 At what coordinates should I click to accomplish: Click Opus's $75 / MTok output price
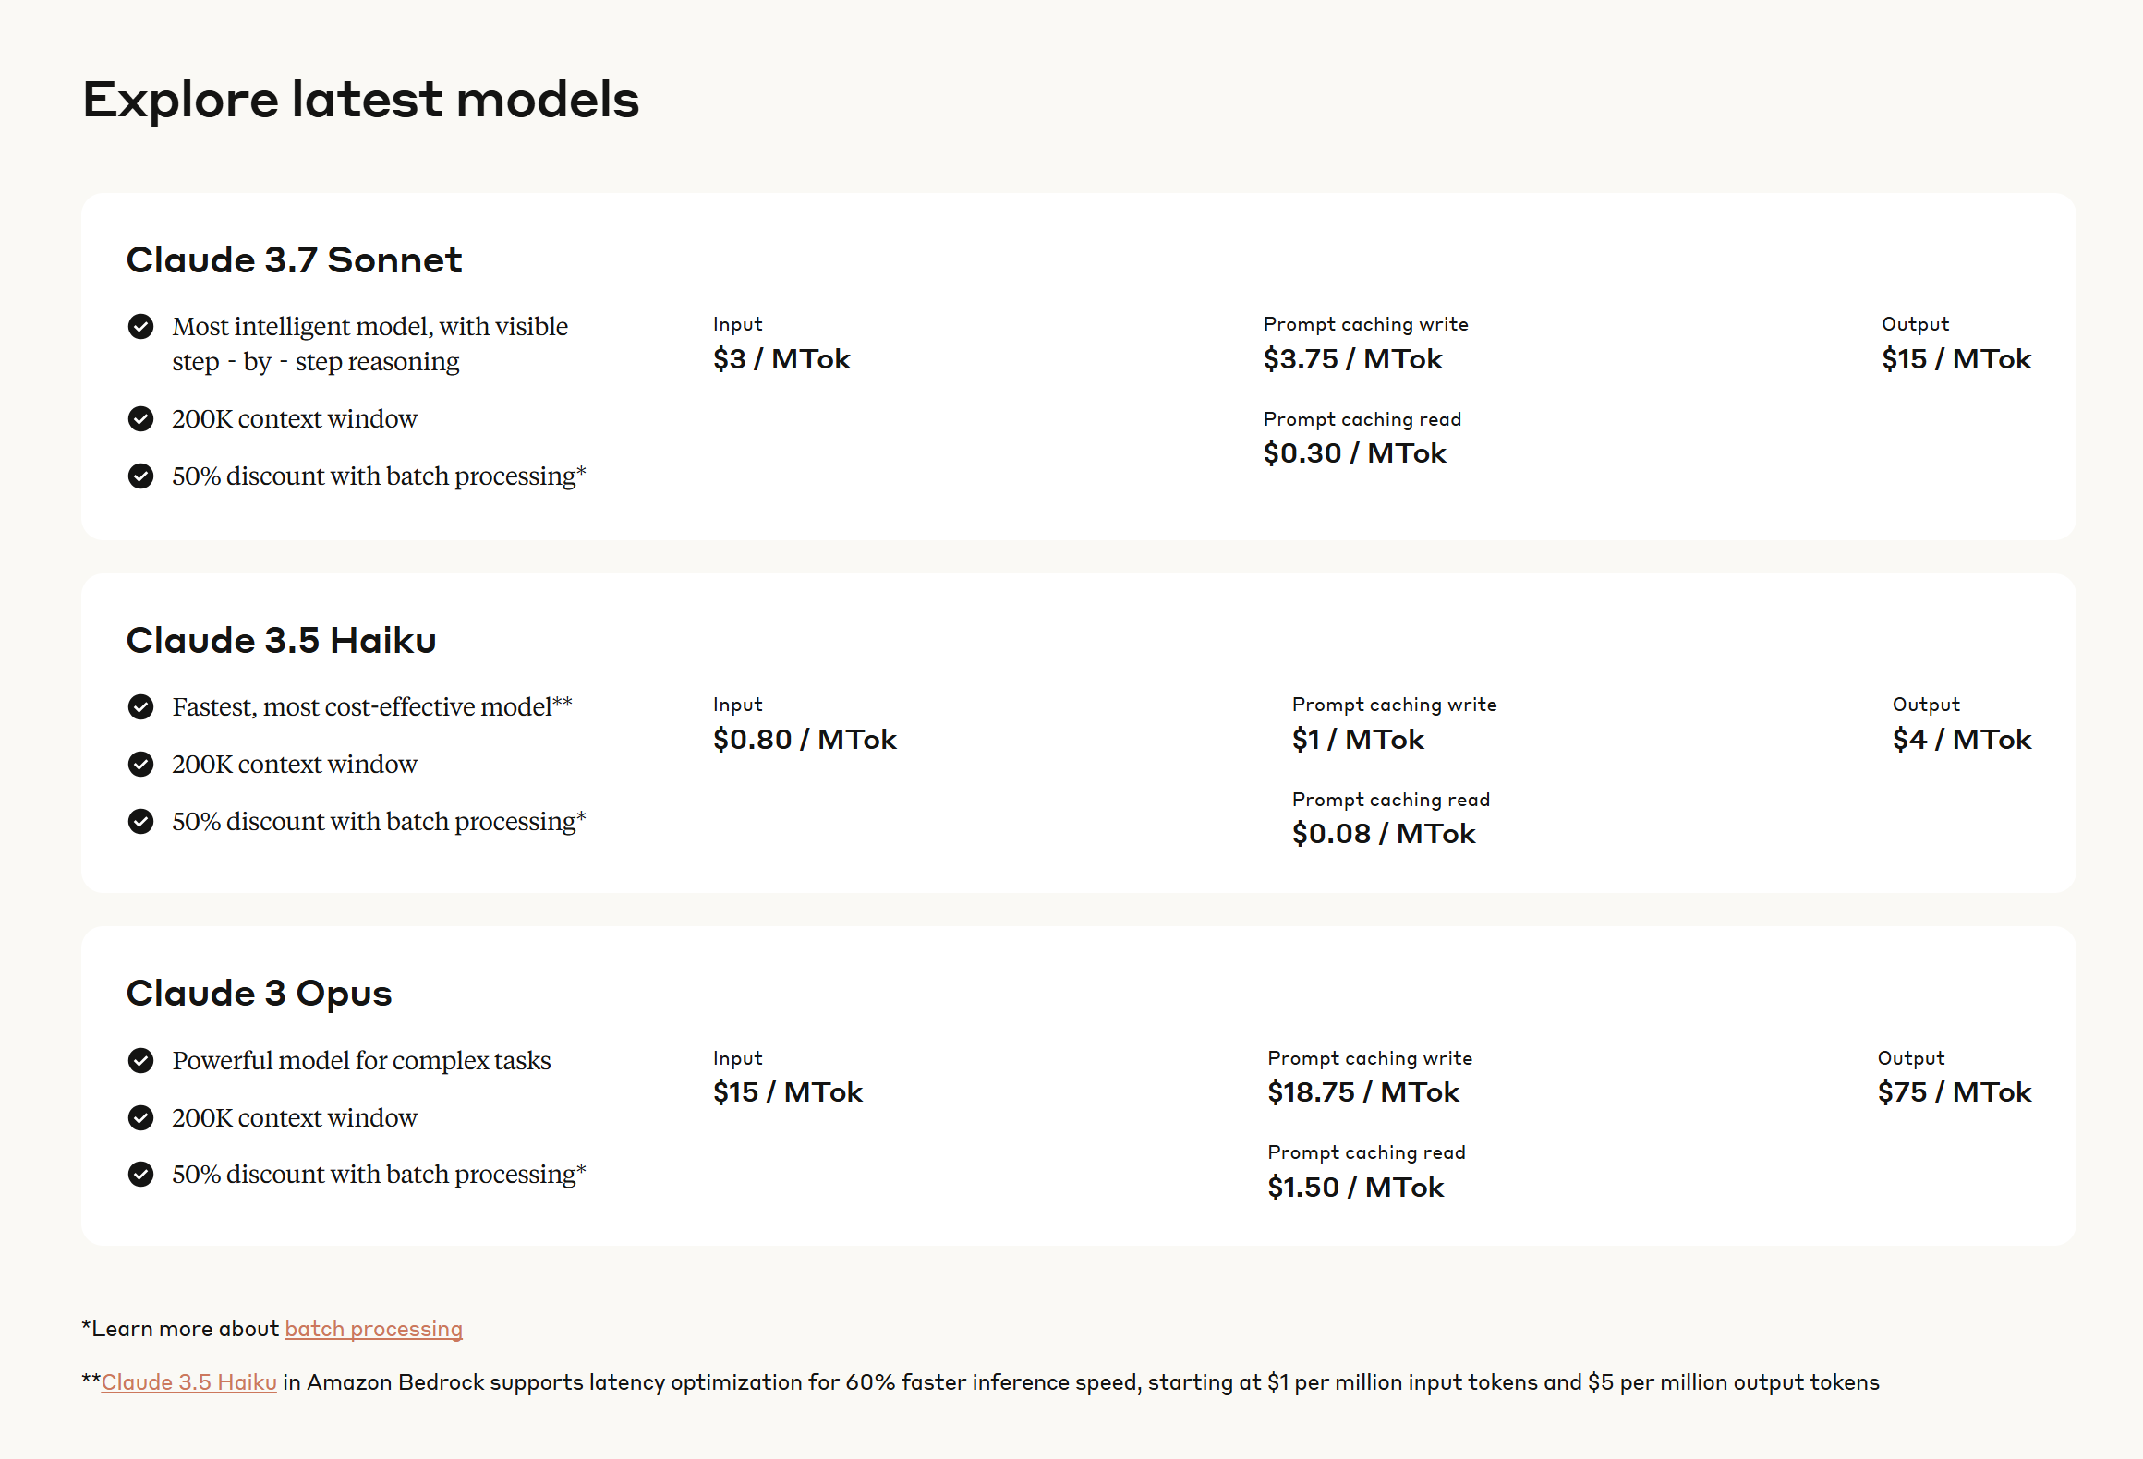pyautogui.click(x=1955, y=1092)
